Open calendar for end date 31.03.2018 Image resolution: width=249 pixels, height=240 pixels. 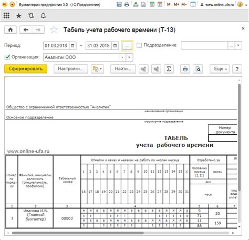click(x=115, y=46)
